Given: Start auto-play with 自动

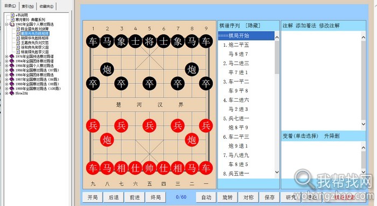Looking at the screenshot, I should [206, 197].
